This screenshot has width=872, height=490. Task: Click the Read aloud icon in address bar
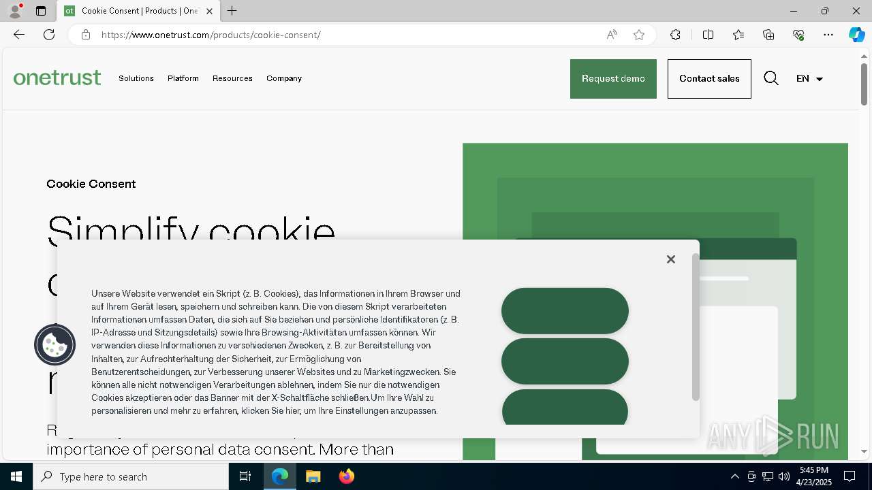coord(612,35)
